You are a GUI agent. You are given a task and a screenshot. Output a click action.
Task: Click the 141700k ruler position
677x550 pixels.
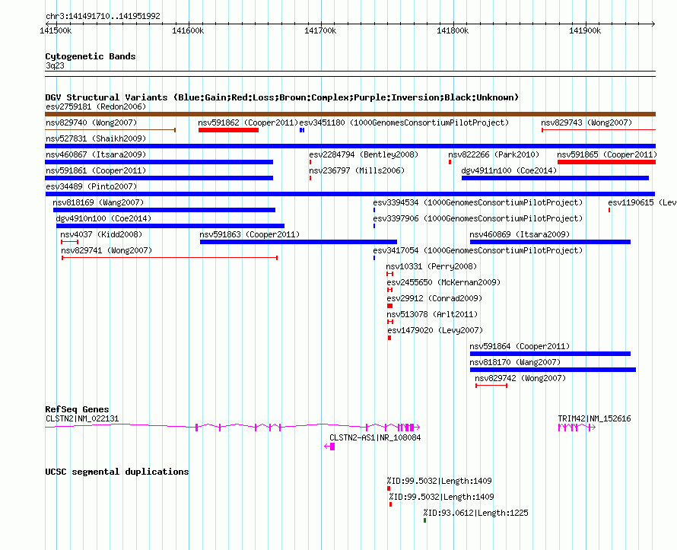(320, 30)
